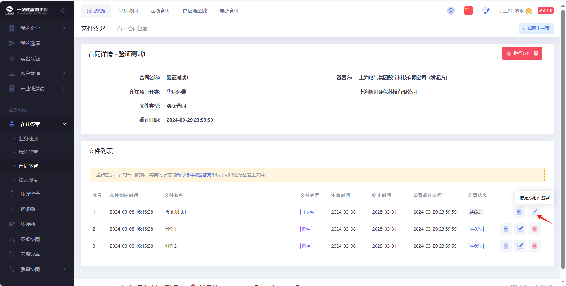Switch to the 寻源竞价 tab
Viewport: 566px width, 286px height.
229,11
